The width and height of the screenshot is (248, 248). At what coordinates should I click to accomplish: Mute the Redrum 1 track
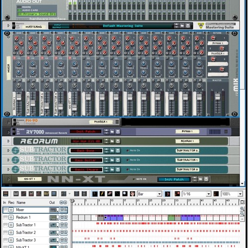(x=62, y=217)
